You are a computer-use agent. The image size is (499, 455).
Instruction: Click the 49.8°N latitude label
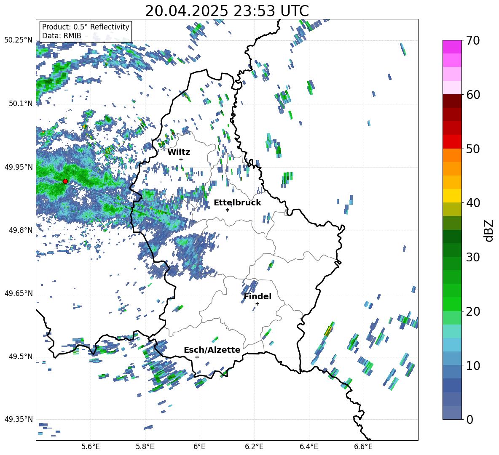point(20,230)
